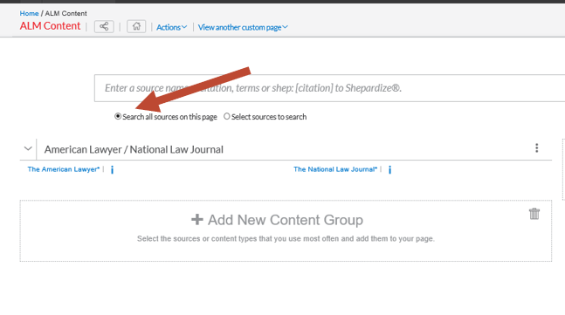Open the three-dot options menu for content group
This screenshot has height=315, width=565.
coord(536,148)
